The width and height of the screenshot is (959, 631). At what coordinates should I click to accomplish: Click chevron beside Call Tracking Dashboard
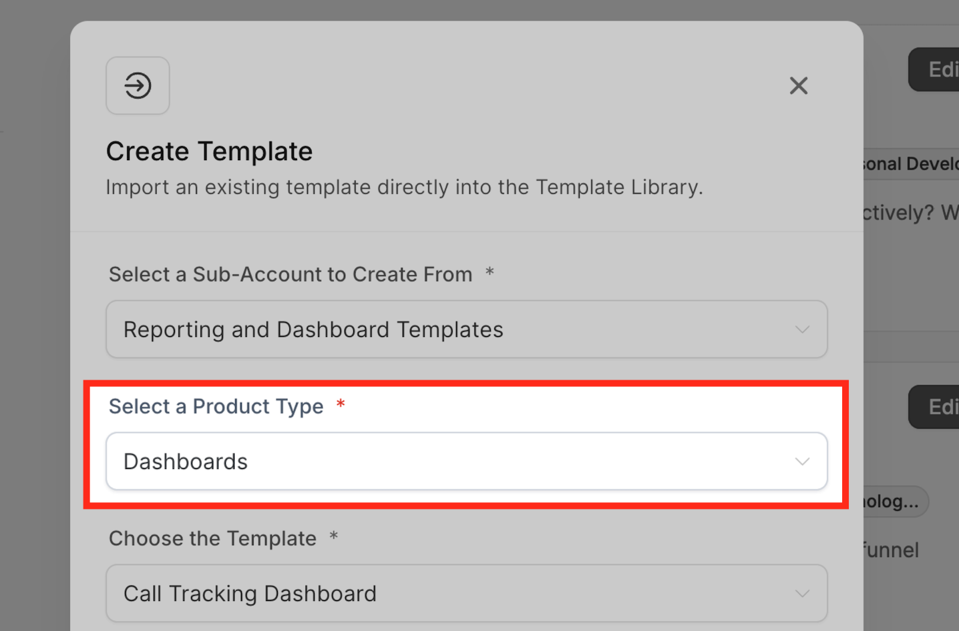(802, 594)
